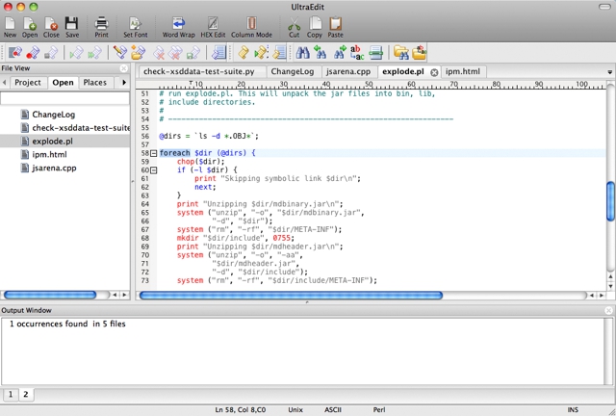Collapse the if block on line 60

coord(154,169)
